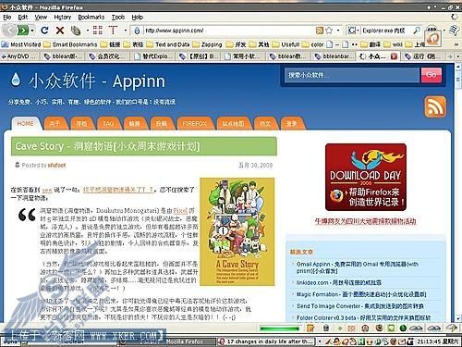Subscribe via the RSS icon in the address bar
Viewport: 462px width, 347px height.
click(320, 31)
